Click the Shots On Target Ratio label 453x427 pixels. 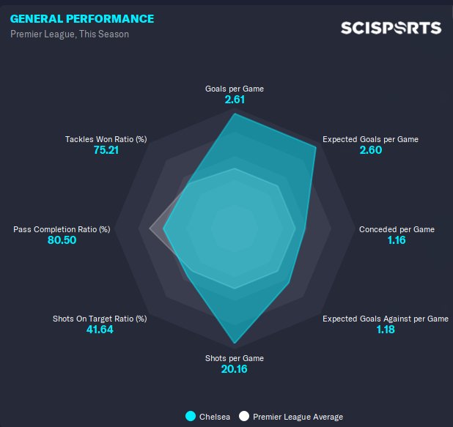coord(100,319)
